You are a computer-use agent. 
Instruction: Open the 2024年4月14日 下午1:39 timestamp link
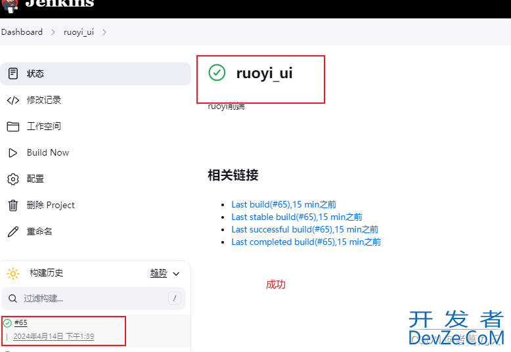[x=54, y=336]
